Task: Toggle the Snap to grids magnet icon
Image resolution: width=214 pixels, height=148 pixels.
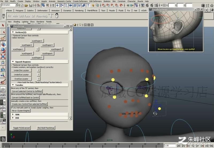Action: click(x=104, y=5)
